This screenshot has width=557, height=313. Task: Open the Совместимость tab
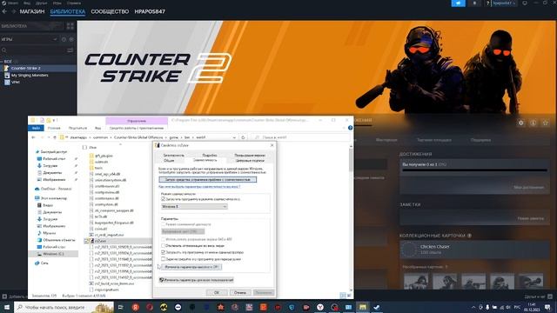click(205, 160)
